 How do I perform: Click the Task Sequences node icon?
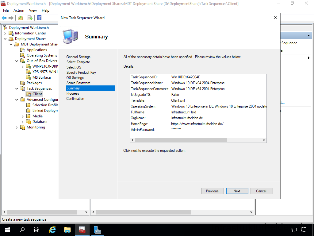click(23, 88)
